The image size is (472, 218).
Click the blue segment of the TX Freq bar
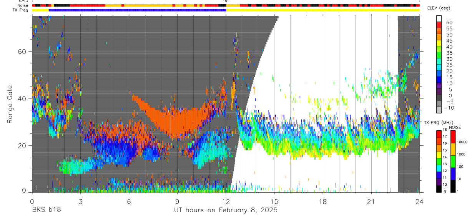pos(138,10)
